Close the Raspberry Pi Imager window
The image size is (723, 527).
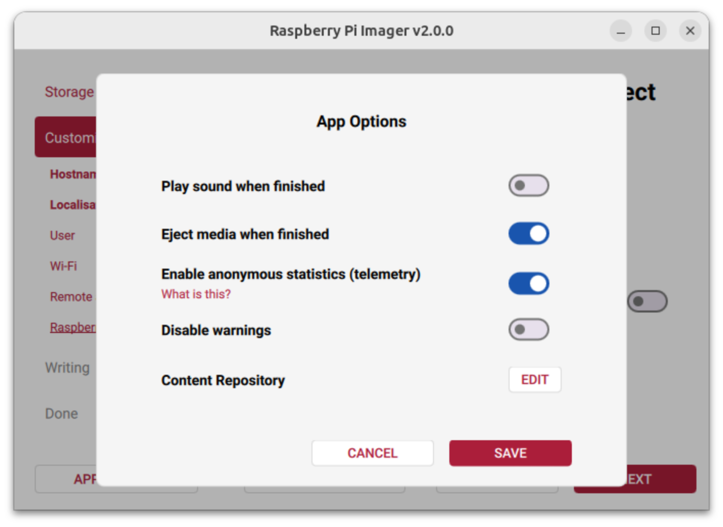point(690,31)
